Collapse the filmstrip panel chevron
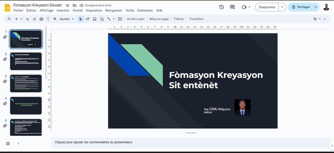 click(18, 143)
